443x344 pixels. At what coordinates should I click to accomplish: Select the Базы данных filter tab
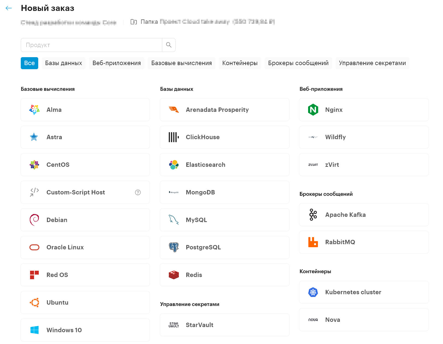click(64, 63)
